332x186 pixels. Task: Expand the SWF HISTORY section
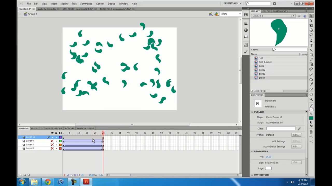(252, 175)
